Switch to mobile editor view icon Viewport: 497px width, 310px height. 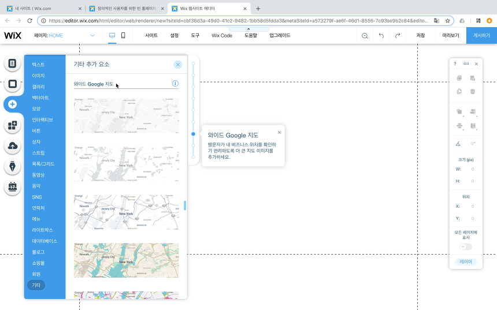click(123, 35)
